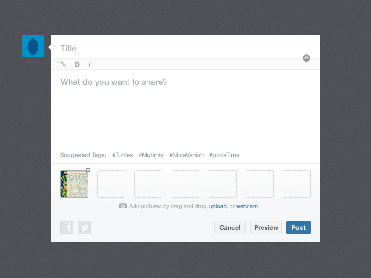Add the #pizzaTime suggested tag
Image resolution: width=371 pixels, height=278 pixels.
(224, 155)
